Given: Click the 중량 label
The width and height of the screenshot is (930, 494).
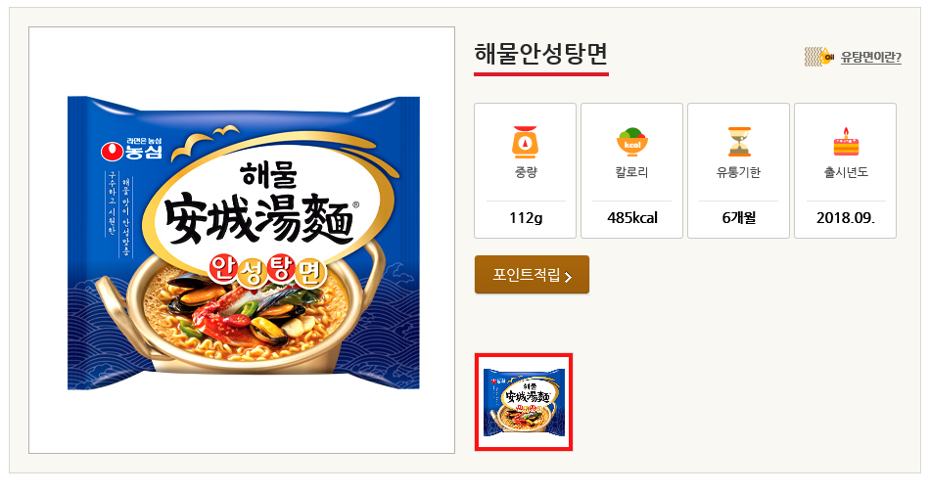Looking at the screenshot, I should pyautogui.click(x=526, y=173).
